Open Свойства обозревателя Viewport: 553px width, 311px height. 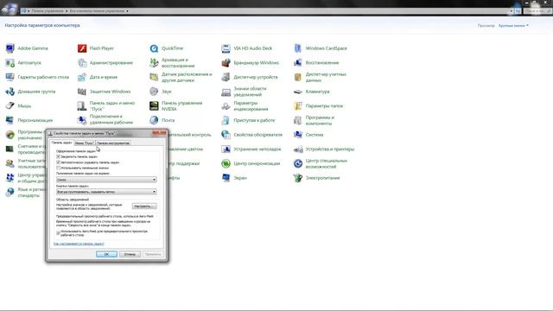pos(252,135)
